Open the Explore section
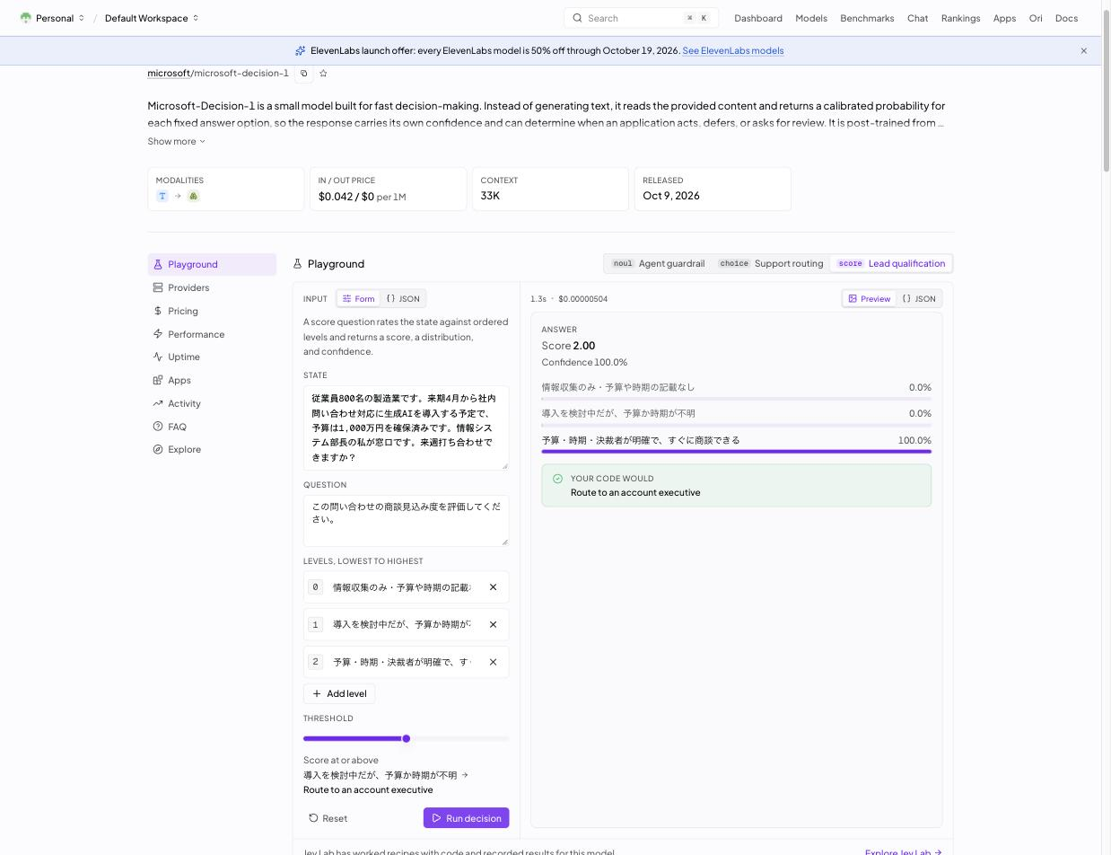This screenshot has width=1111, height=855. coord(212,449)
